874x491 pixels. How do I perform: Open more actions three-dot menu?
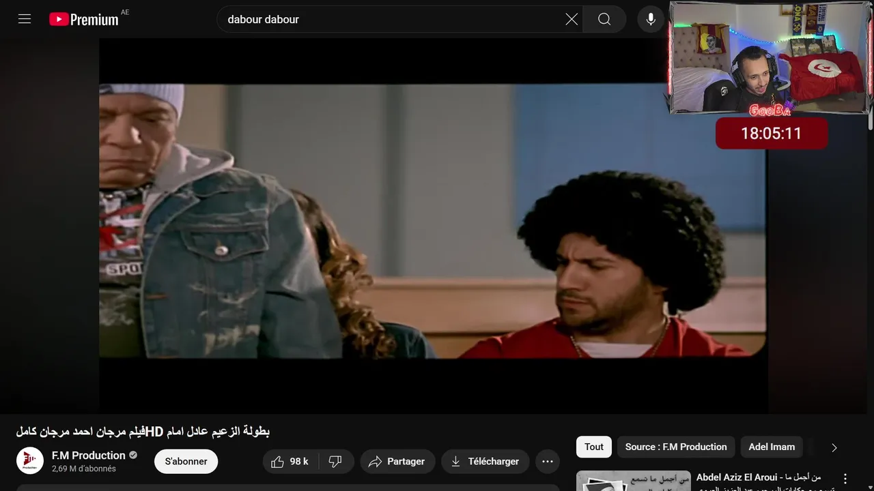[548, 462]
